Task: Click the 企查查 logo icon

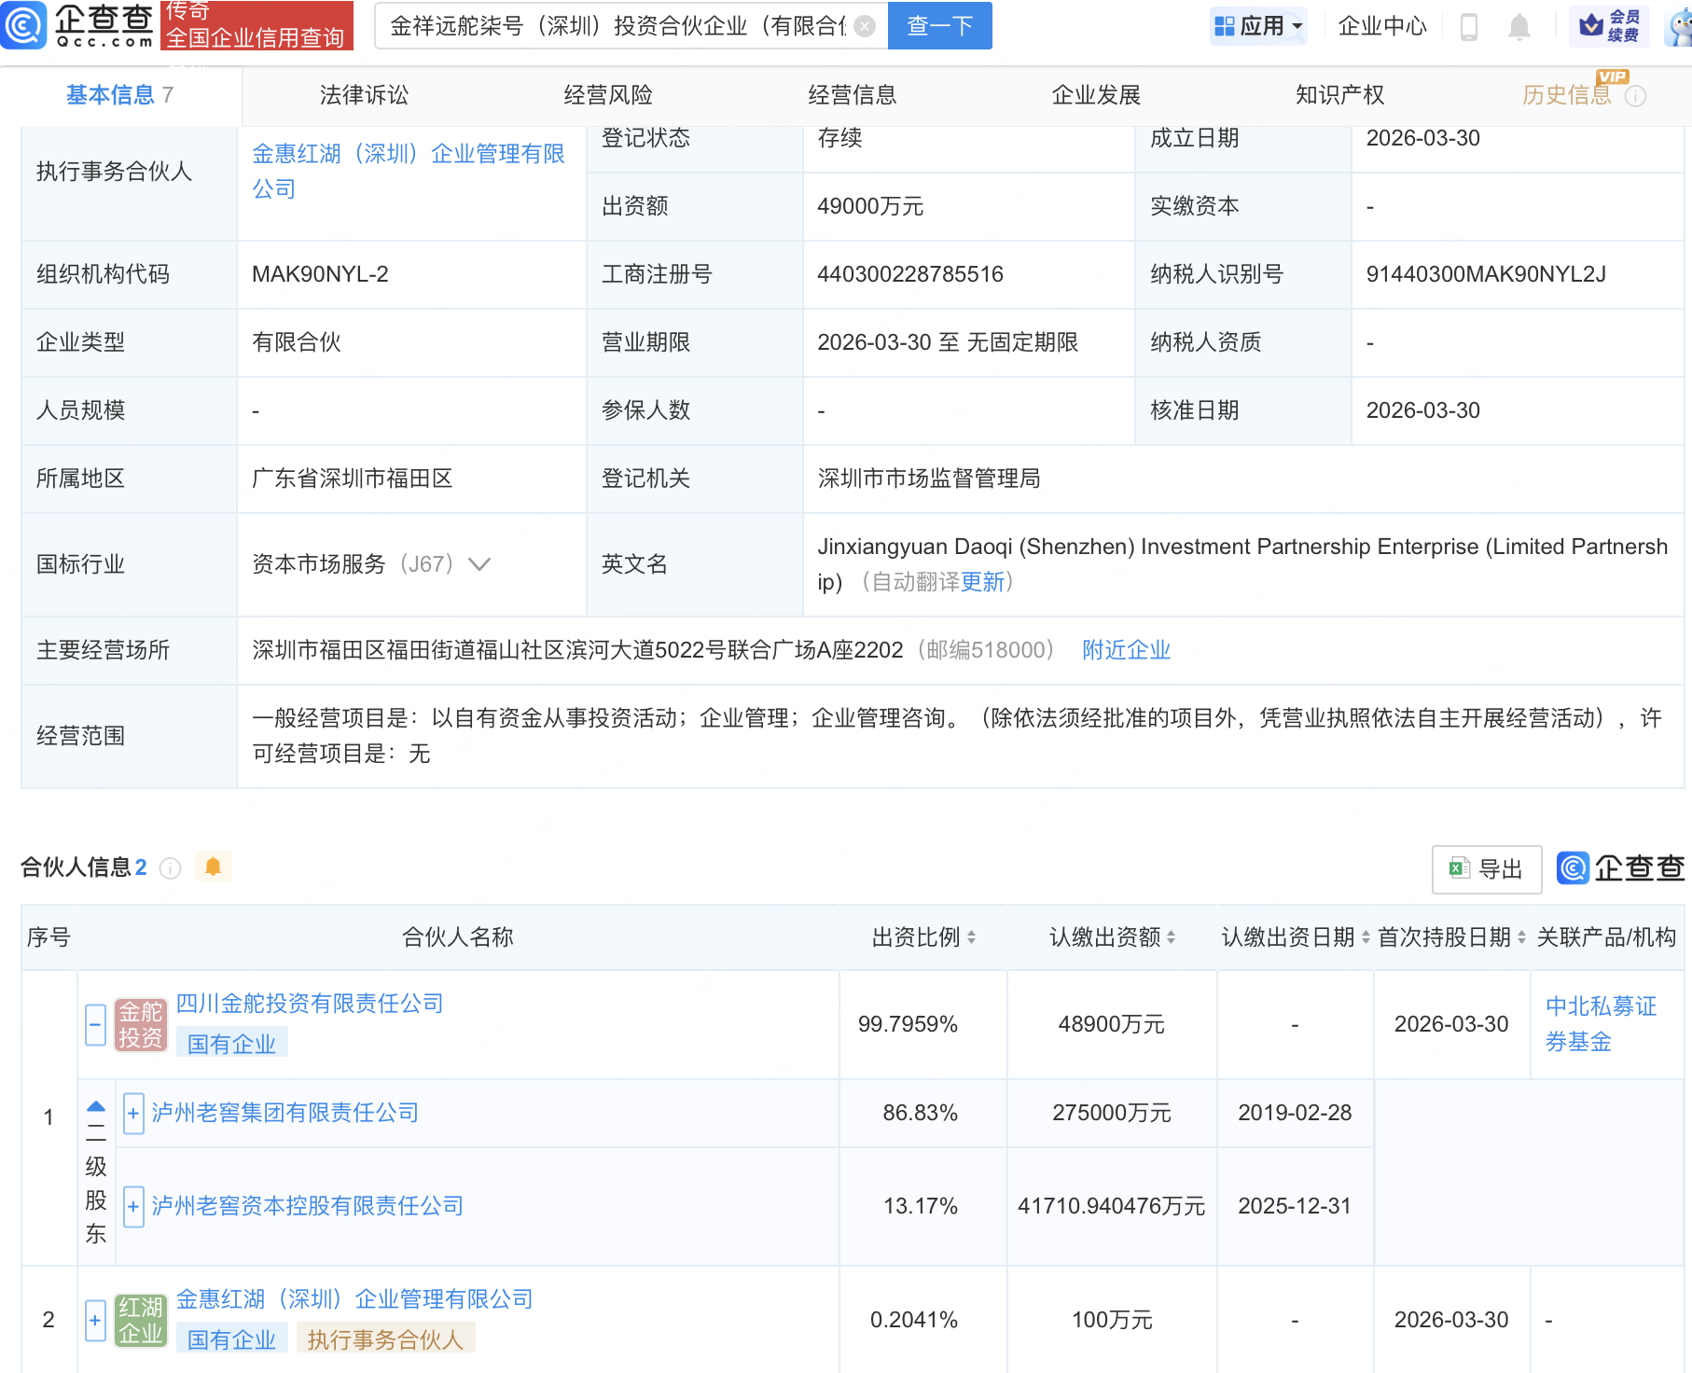Action: (x=24, y=25)
